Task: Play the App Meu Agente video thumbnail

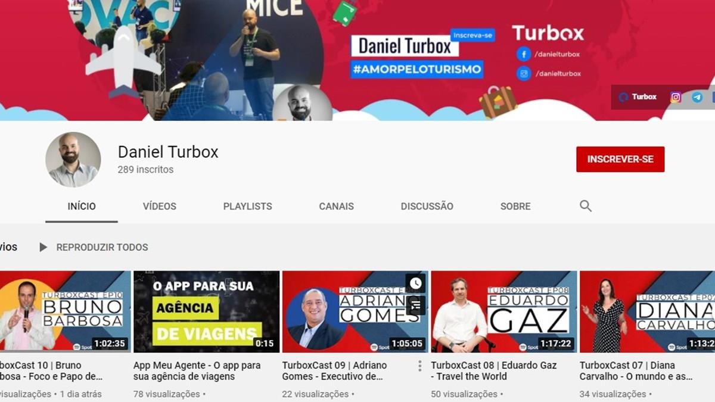Action: (x=206, y=311)
